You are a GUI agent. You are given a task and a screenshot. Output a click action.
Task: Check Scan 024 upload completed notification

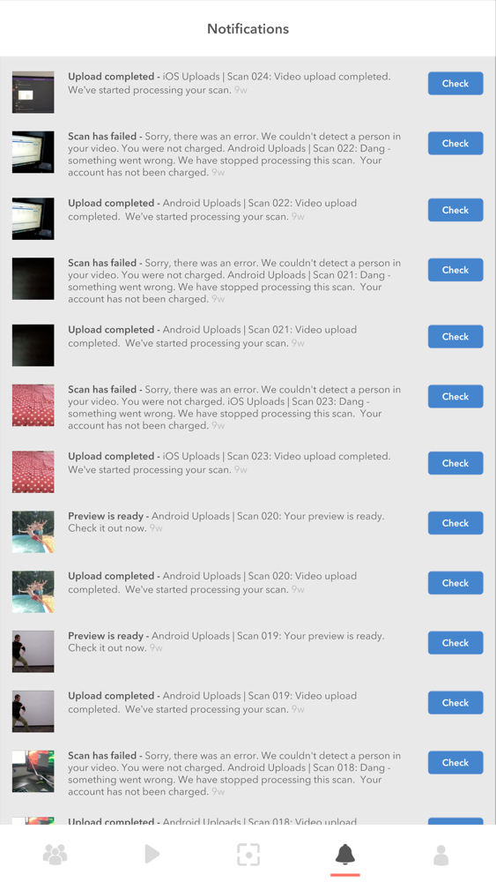tap(455, 83)
